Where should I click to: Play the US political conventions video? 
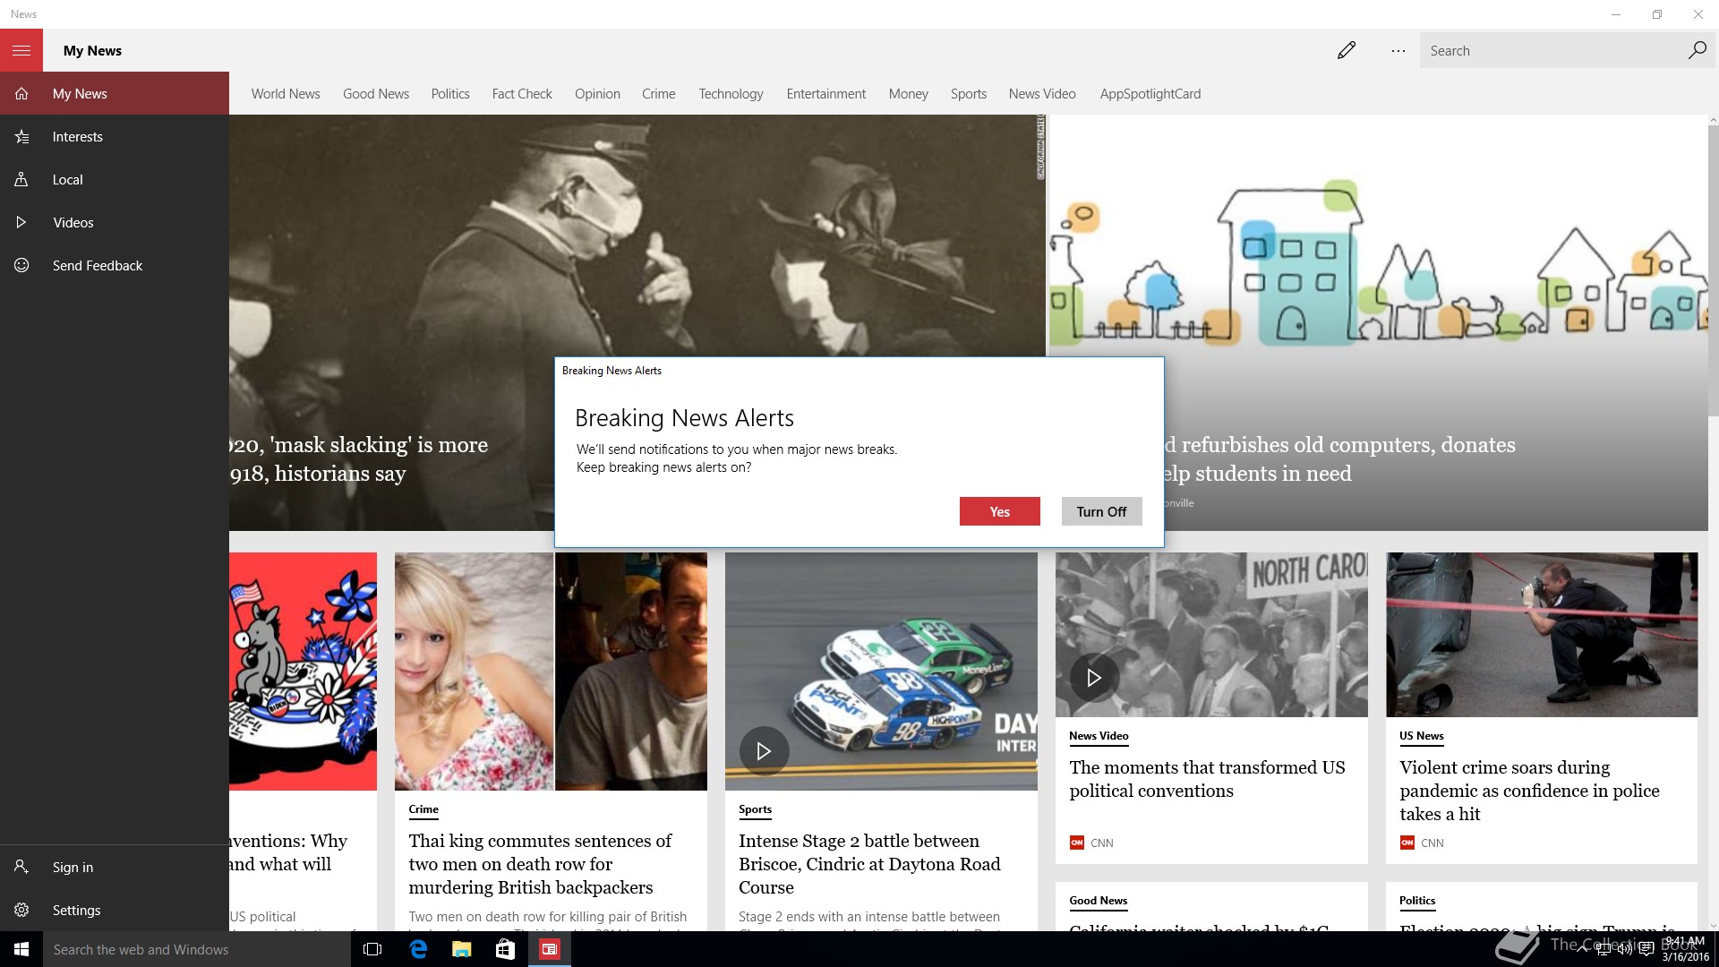coord(1094,678)
